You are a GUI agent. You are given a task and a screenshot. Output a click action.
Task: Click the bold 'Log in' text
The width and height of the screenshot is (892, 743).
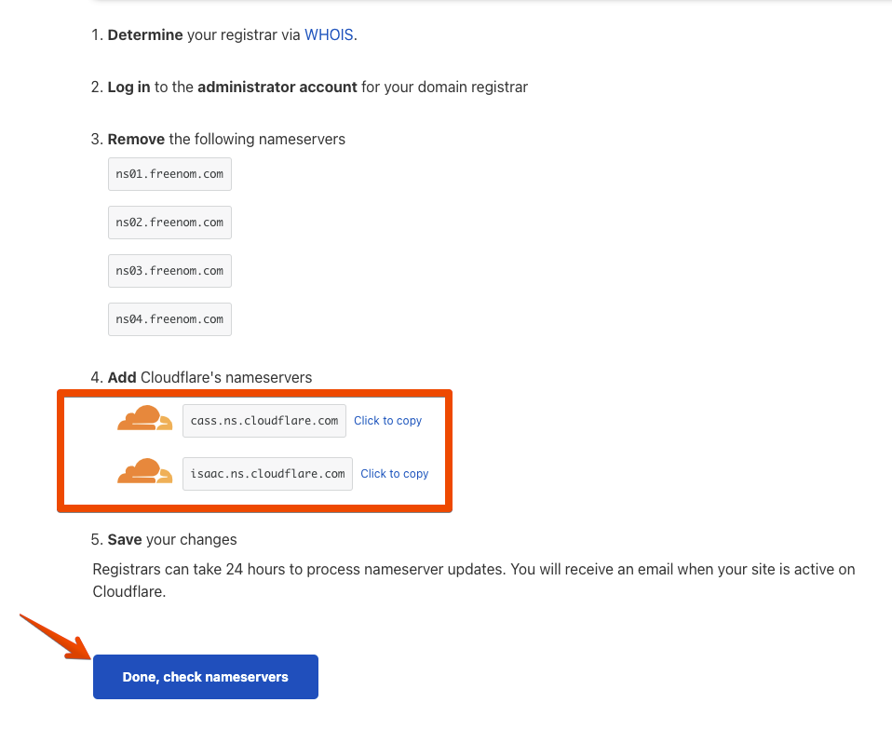tap(128, 87)
